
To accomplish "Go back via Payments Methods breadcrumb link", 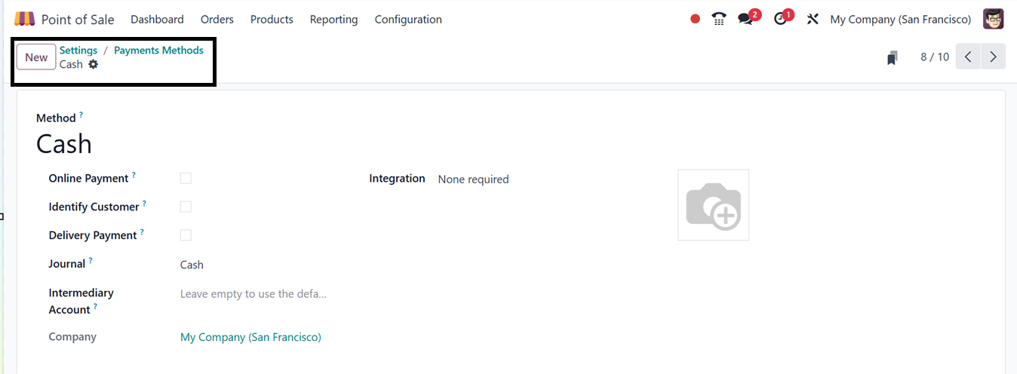I will point(158,51).
